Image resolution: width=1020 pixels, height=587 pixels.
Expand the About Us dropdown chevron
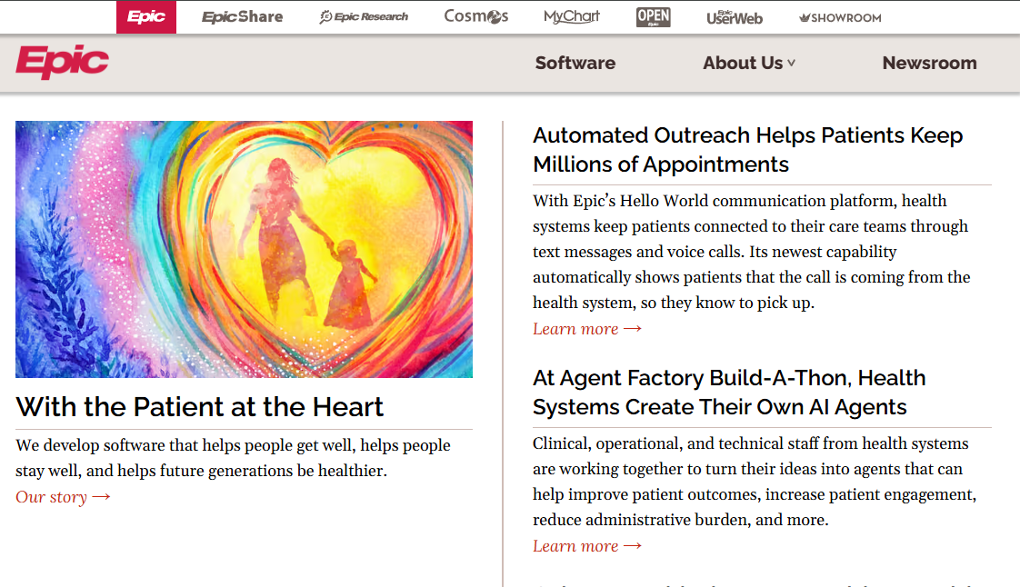tap(791, 63)
